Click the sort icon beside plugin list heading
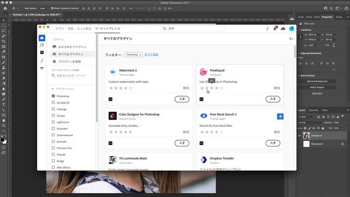The image size is (350, 197). (291, 39)
